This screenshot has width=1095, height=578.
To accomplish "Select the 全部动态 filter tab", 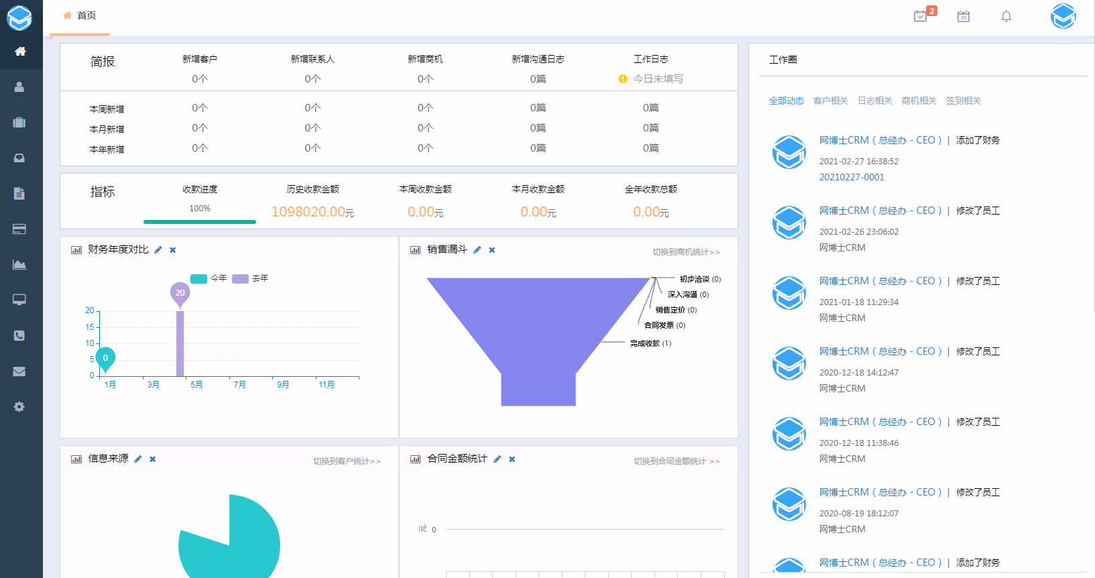I will (787, 101).
